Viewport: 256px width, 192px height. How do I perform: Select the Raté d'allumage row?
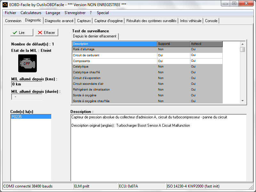147,49
